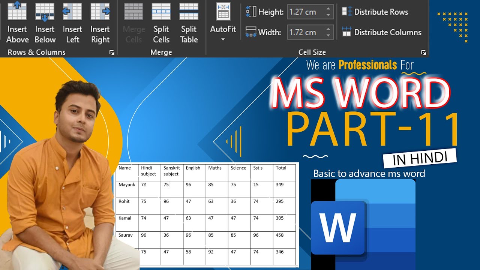Decrease the row Height with down arrow
The image size is (480, 270).
(328, 15)
